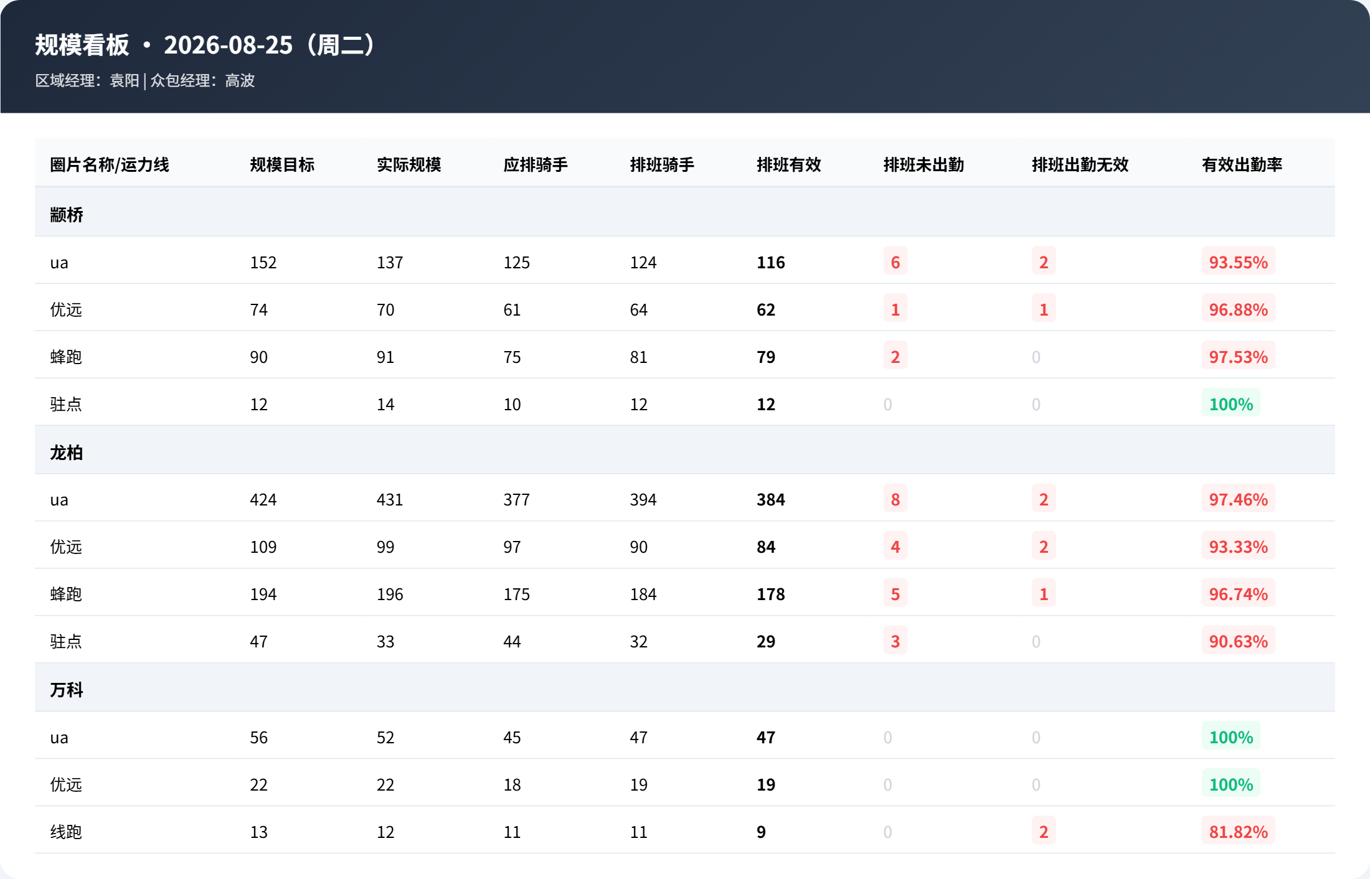Click 规模目标 value 152
The height and width of the screenshot is (879, 1370).
tap(263, 262)
